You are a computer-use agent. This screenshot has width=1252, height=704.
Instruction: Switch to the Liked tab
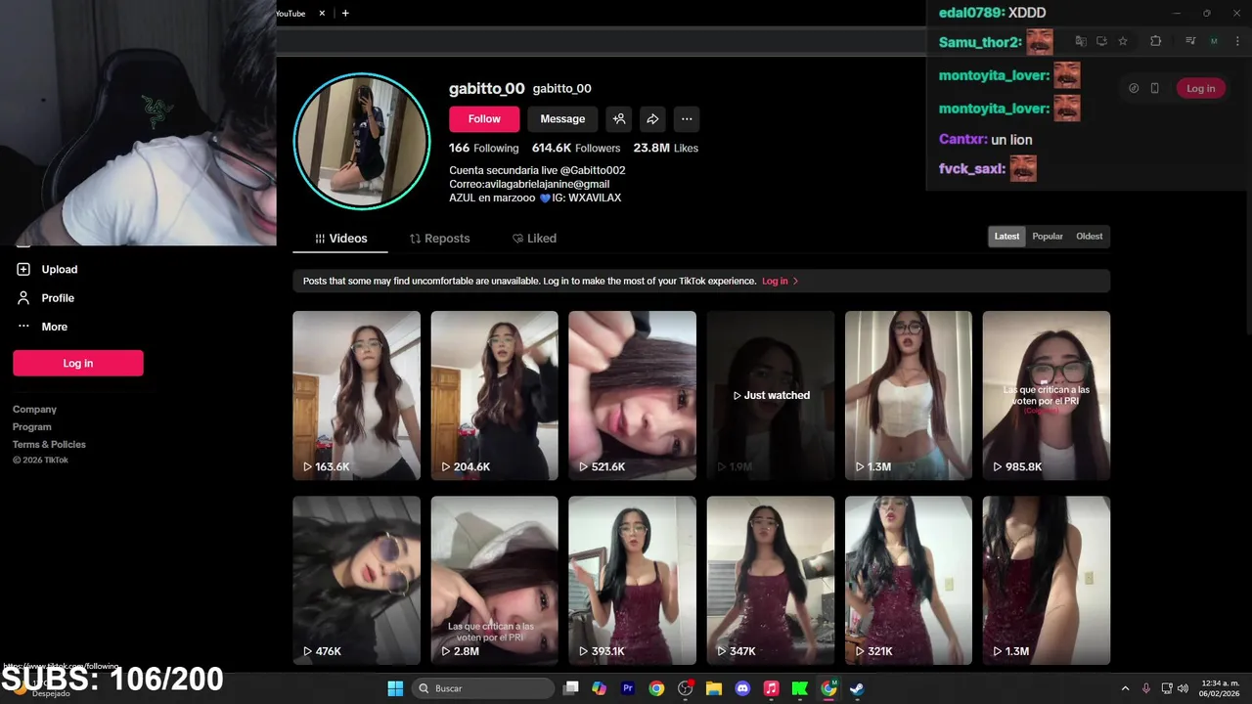coord(534,239)
